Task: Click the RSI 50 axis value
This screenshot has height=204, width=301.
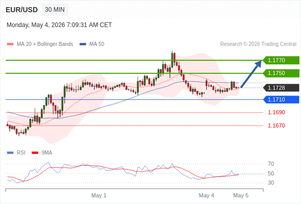Action: pos(271,173)
